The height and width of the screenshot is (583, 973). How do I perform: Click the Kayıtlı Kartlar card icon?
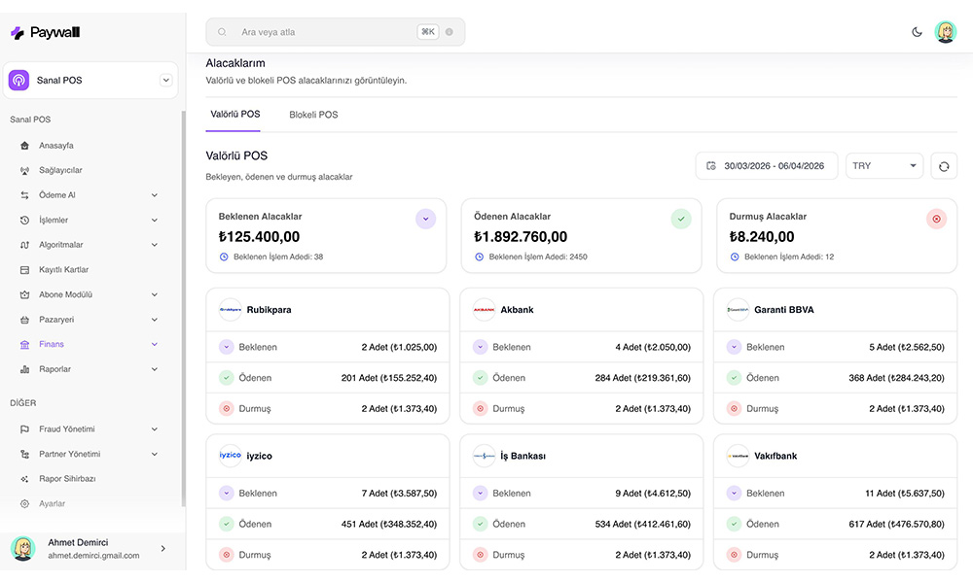click(24, 270)
